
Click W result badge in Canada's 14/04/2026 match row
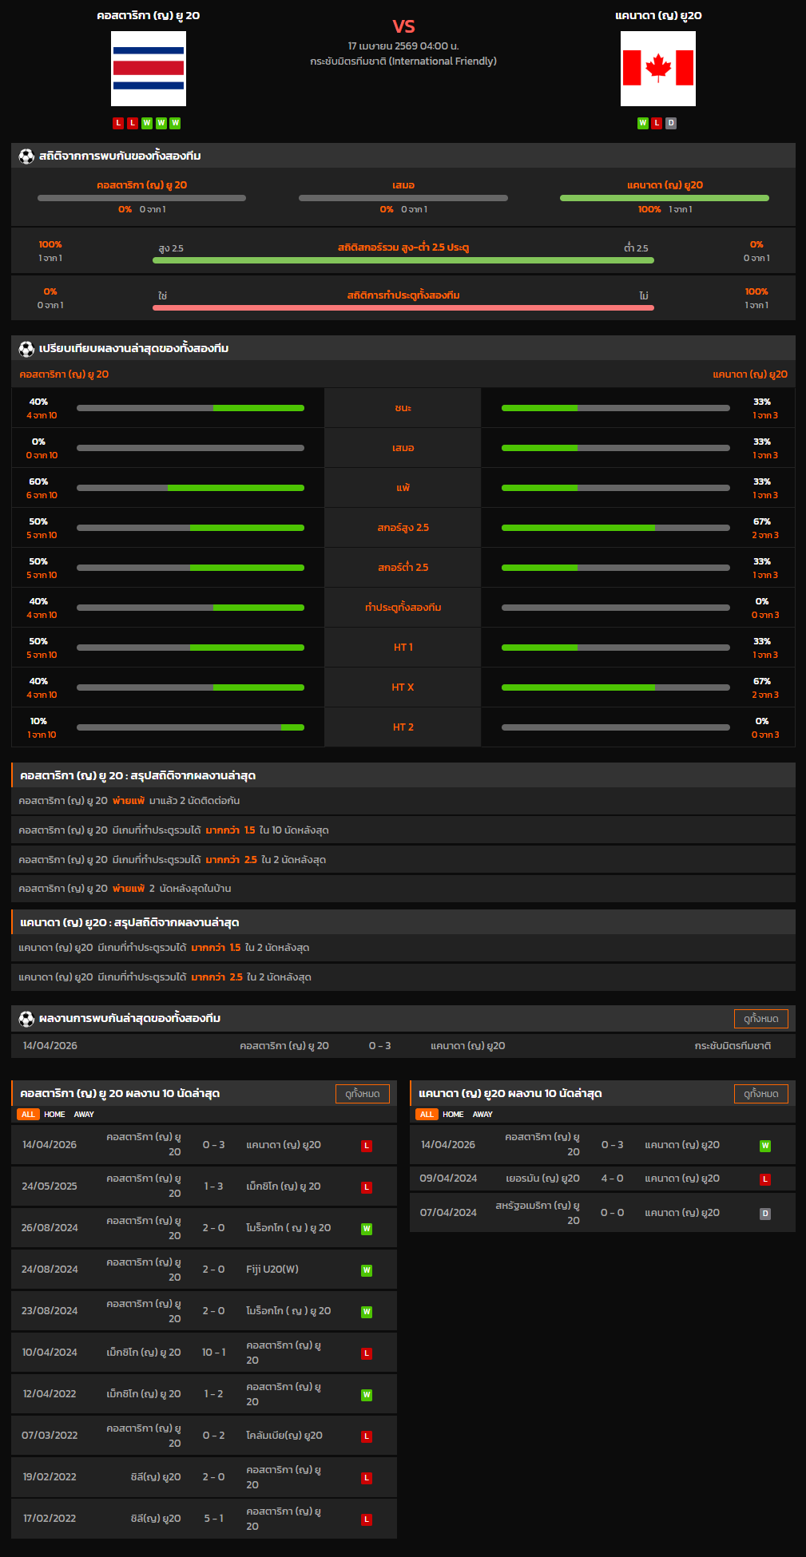tap(764, 1146)
